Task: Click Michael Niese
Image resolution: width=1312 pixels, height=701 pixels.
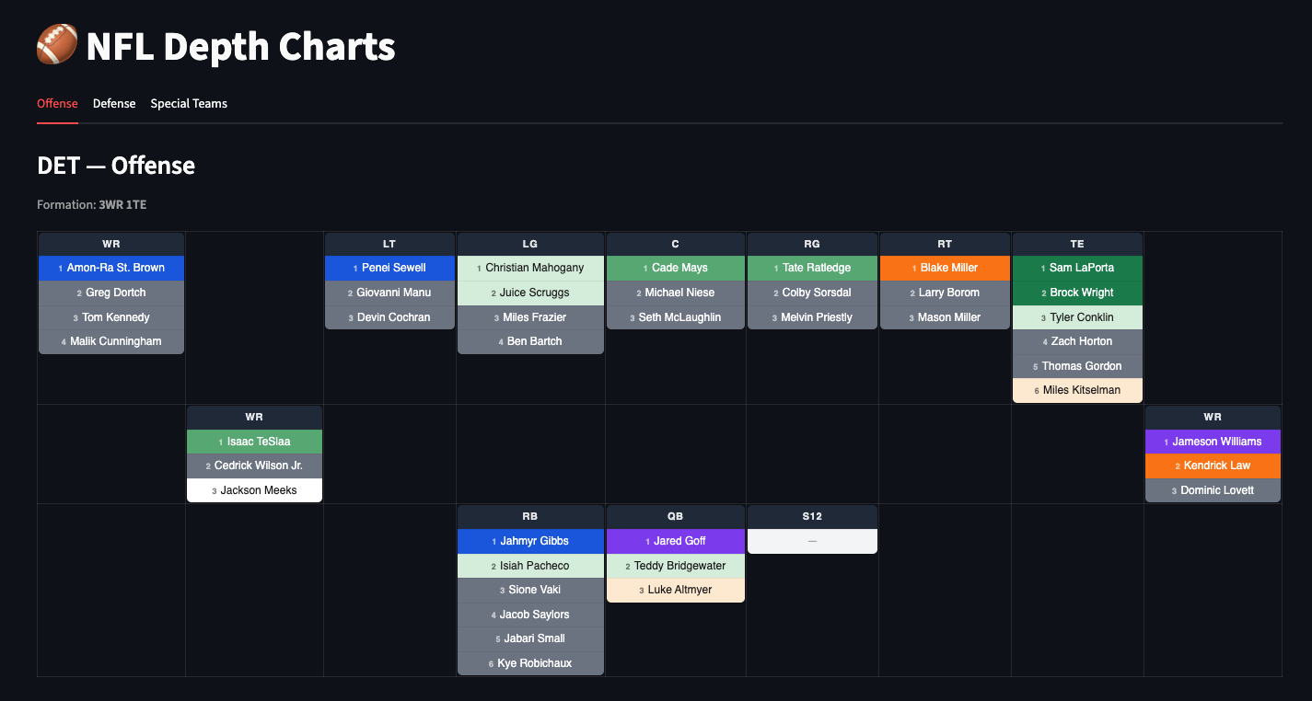Action: [x=676, y=293]
